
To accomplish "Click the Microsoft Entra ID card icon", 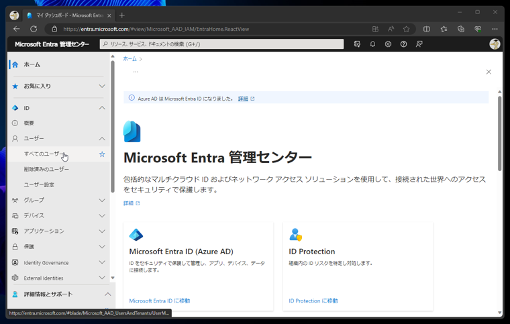I will click(x=136, y=235).
